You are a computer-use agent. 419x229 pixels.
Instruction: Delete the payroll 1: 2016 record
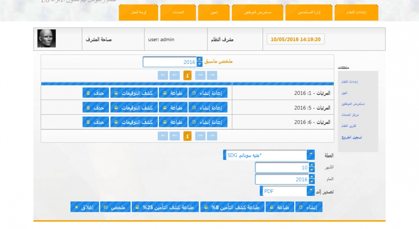(x=95, y=93)
